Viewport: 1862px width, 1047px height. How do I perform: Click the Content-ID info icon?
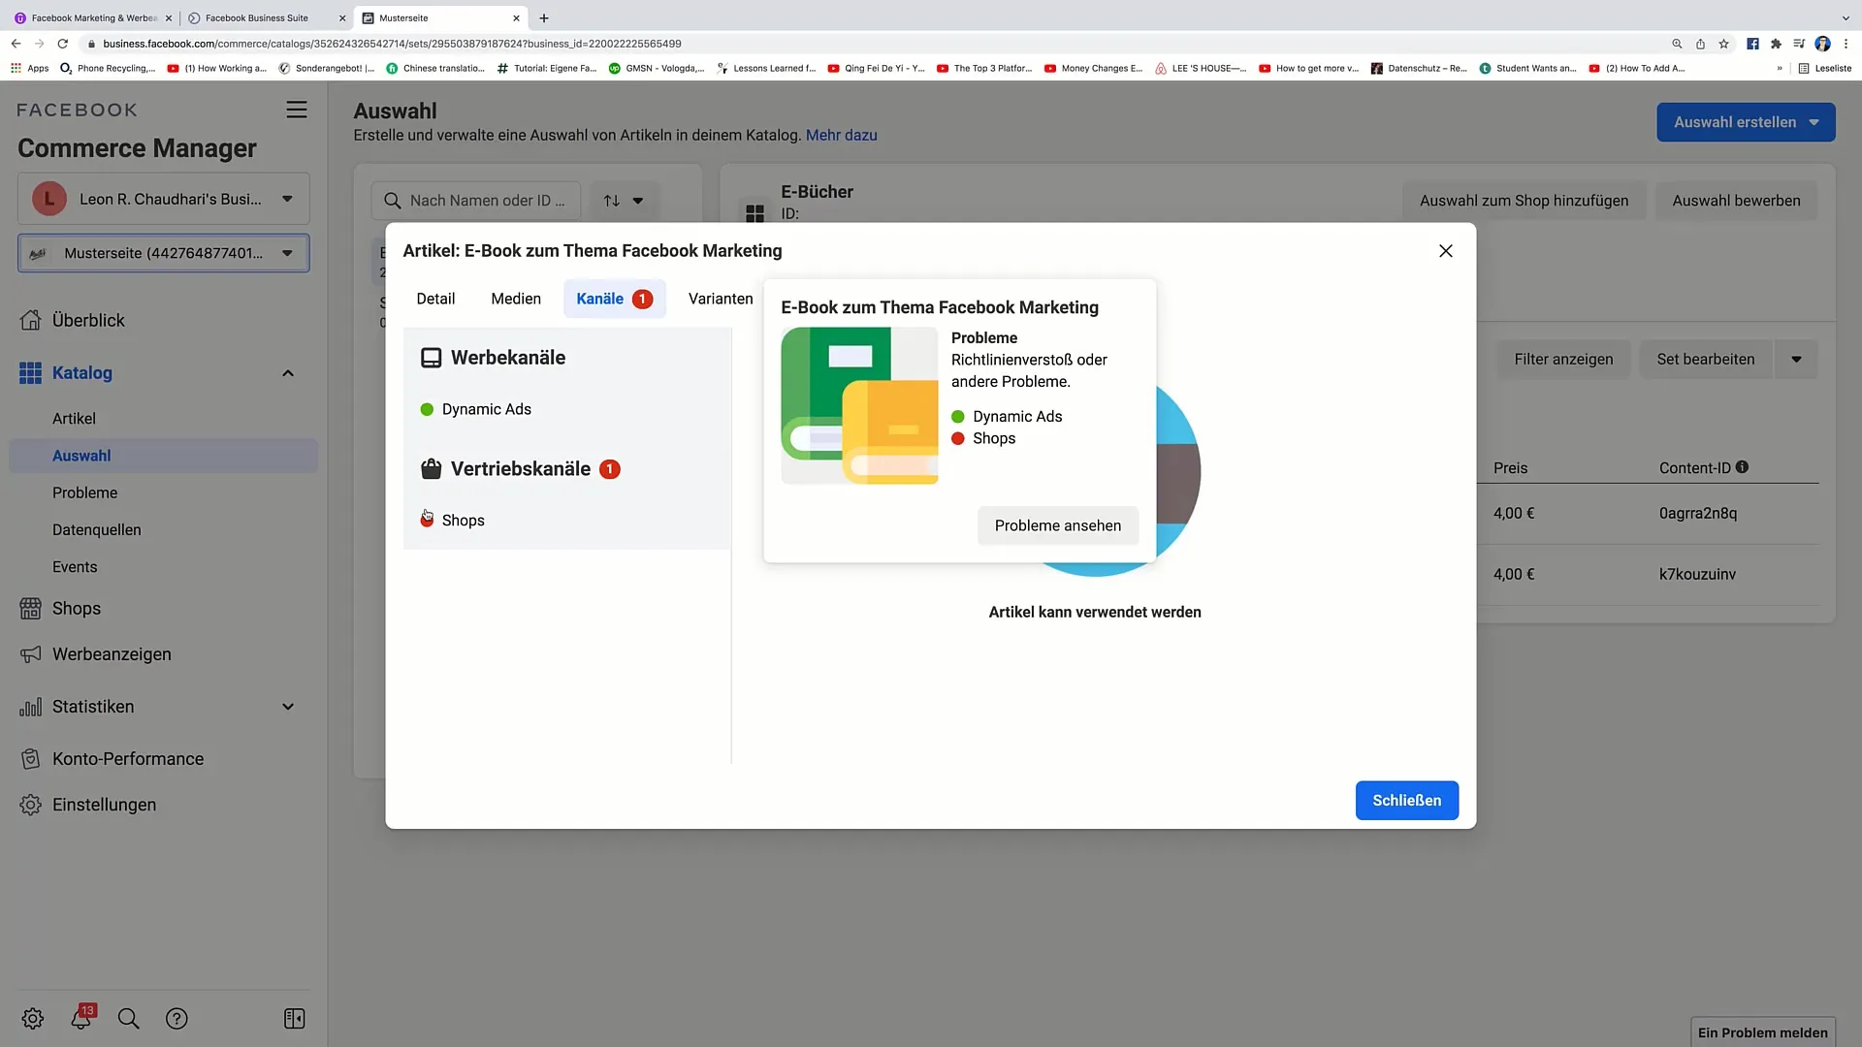click(1742, 467)
